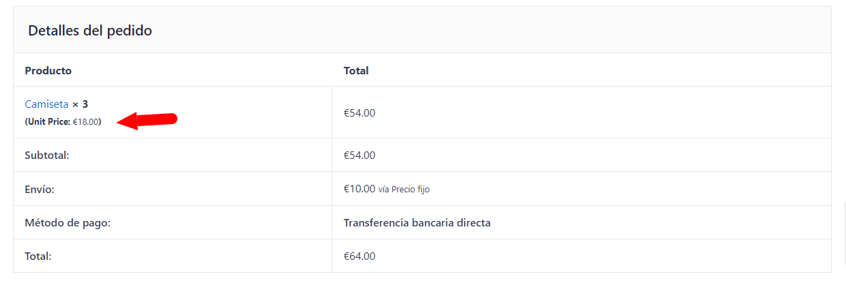Select the Unit Price €18.00 text
The width and height of the screenshot is (846, 281).
tap(63, 122)
